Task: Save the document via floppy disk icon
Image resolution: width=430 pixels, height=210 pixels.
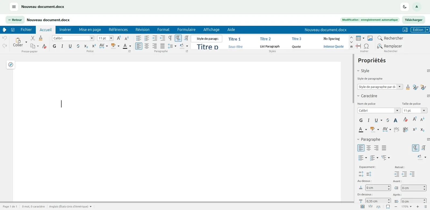Action: (13, 30)
